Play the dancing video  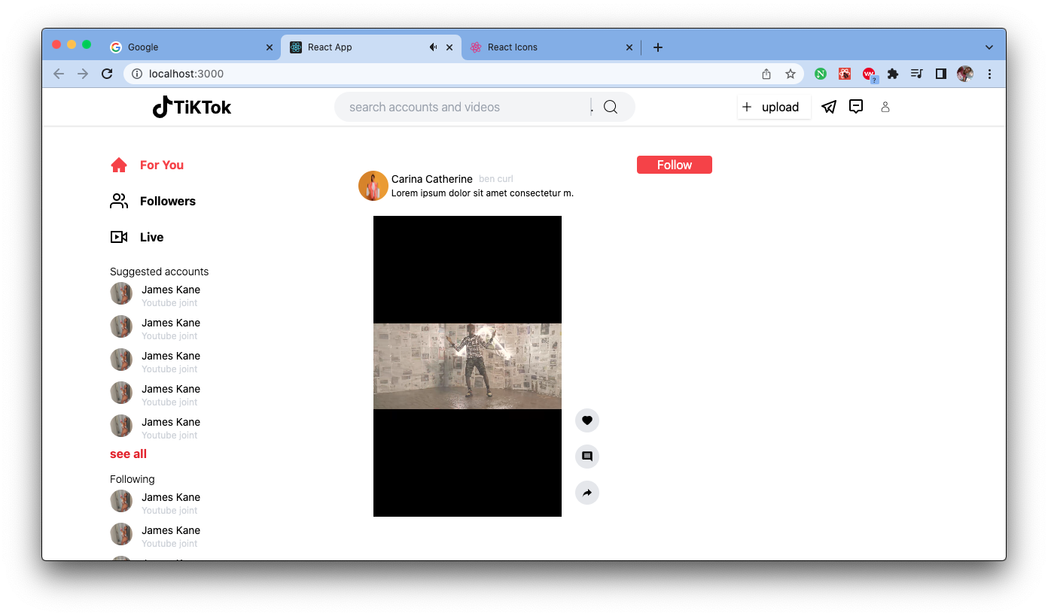pyautogui.click(x=468, y=366)
